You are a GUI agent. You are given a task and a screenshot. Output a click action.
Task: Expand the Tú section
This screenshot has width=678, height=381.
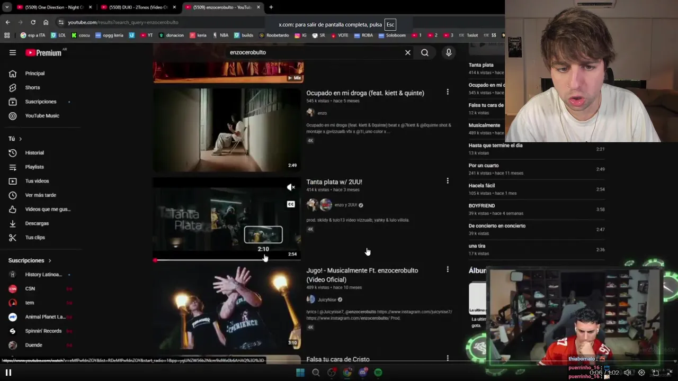click(x=15, y=139)
